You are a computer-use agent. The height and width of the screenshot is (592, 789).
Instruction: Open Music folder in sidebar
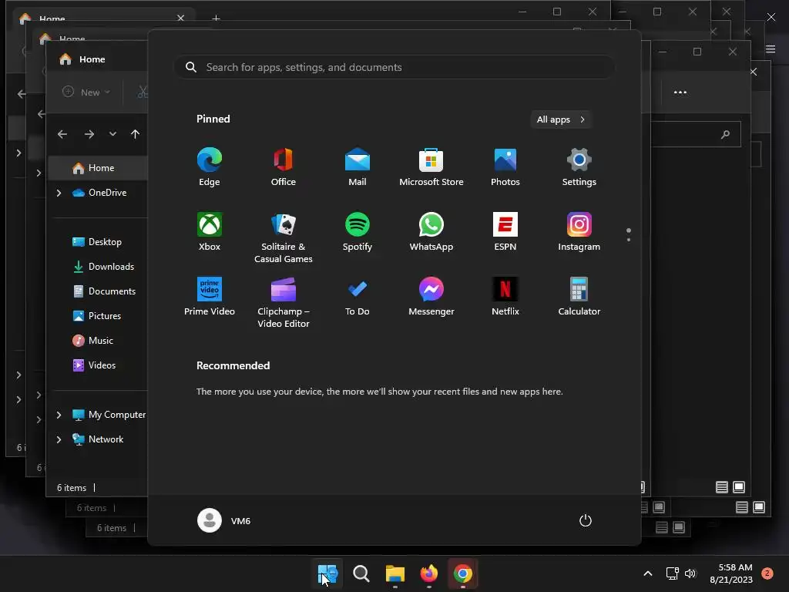[93, 341]
